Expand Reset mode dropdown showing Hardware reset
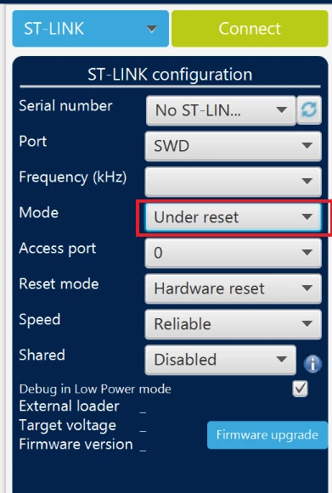This screenshot has width=332, height=493. coord(234,289)
